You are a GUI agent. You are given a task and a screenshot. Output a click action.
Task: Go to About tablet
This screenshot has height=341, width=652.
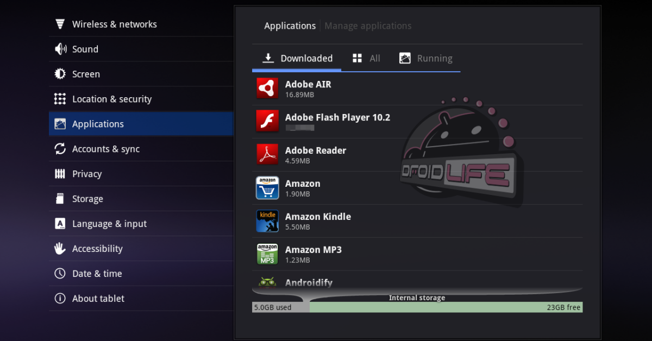(x=98, y=299)
